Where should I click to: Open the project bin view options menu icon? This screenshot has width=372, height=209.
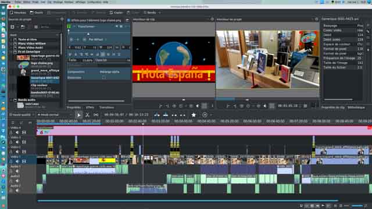click(x=36, y=27)
